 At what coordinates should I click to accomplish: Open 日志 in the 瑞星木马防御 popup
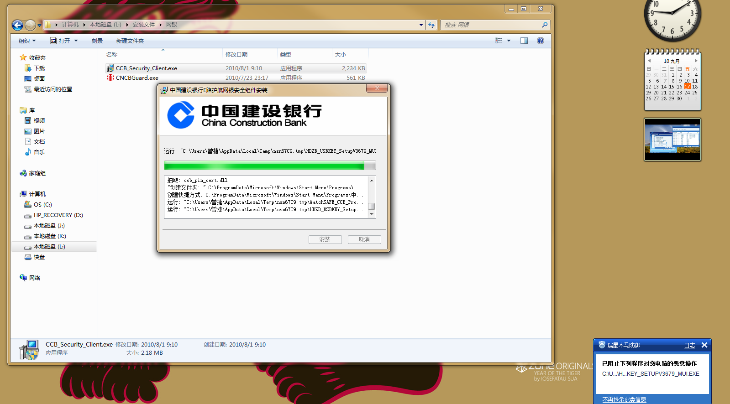(x=689, y=345)
